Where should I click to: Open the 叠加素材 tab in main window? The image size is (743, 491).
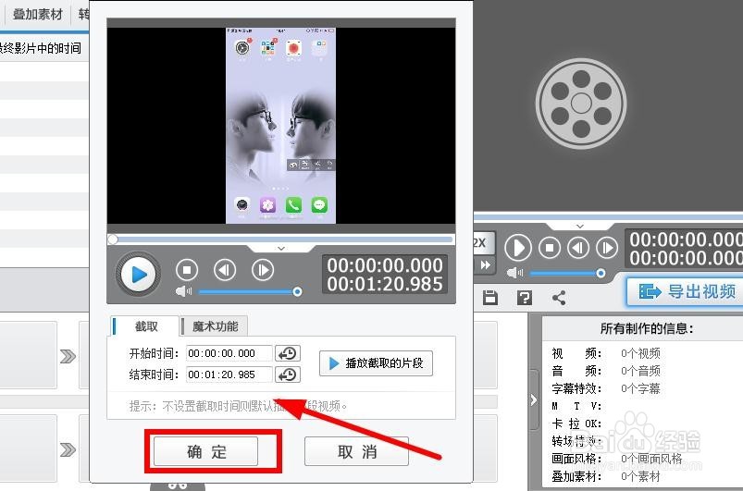[x=37, y=14]
